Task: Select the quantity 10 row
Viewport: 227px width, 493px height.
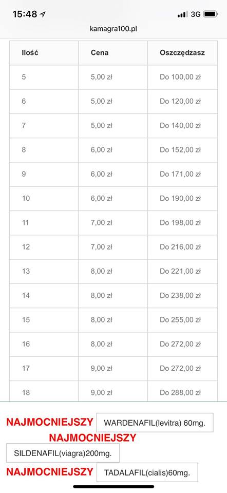Action: [113, 198]
